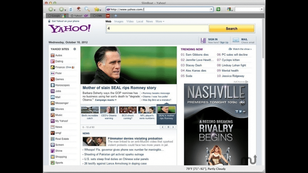The width and height of the screenshot is (308, 173).
Task: Click the Dating site icon
Action: (x=52, y=61)
